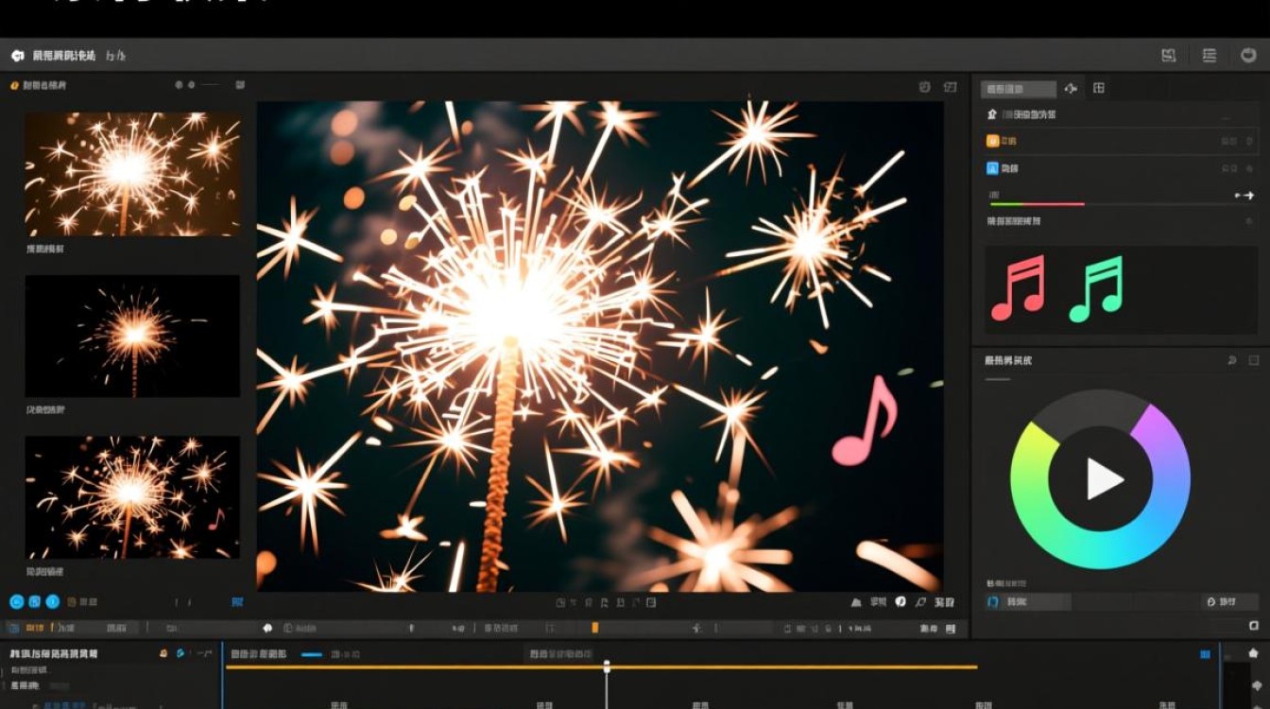
Task: Select the top sparkler thumbnail in the media panel
Action: 132,175
